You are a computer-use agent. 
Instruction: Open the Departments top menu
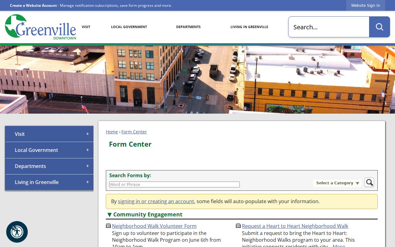188,27
